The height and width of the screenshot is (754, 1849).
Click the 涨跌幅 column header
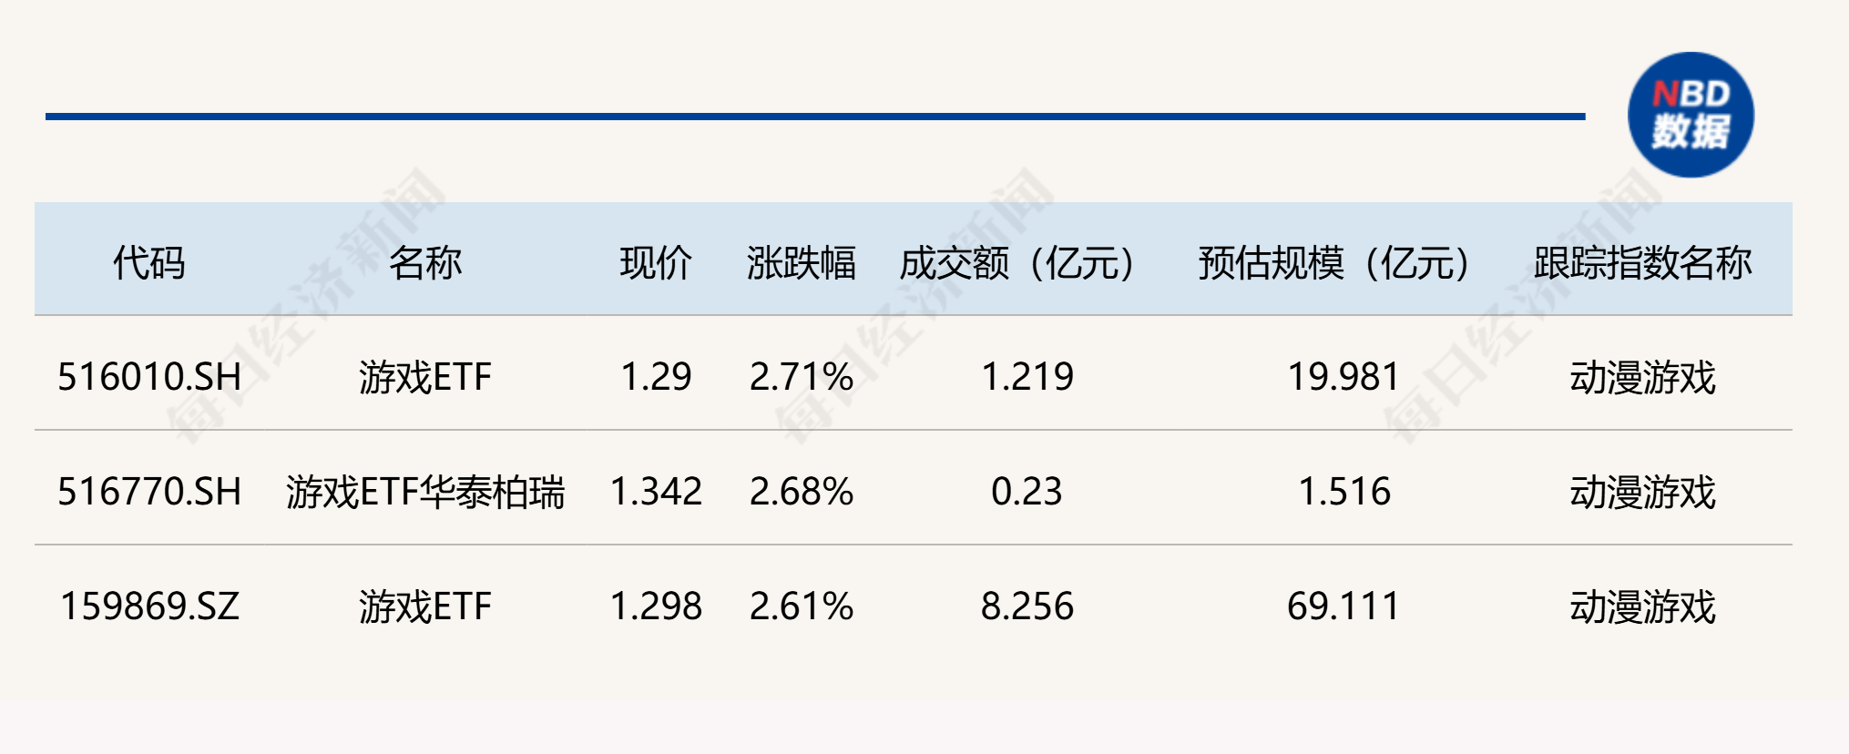[x=802, y=263]
